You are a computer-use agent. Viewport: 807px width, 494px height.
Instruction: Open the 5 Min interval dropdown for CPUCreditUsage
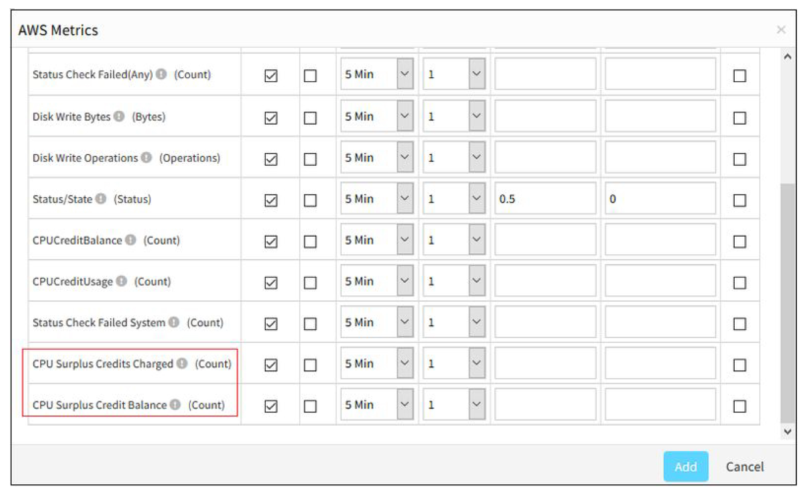pyautogui.click(x=404, y=280)
